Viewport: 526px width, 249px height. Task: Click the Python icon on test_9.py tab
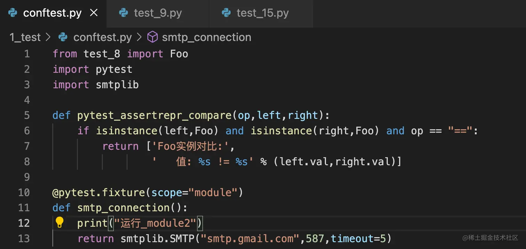point(123,13)
